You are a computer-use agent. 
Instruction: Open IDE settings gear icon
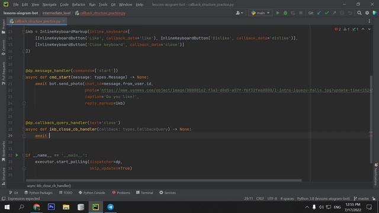[x=367, y=13]
